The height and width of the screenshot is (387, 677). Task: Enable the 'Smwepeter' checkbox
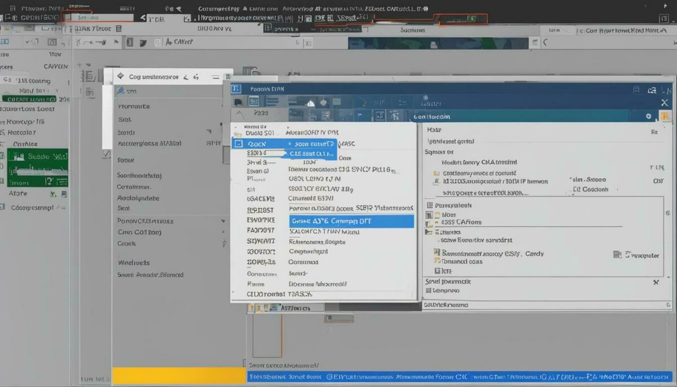617,255
